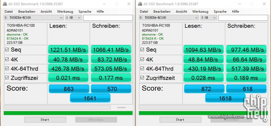This screenshot has width=271, height=126.
Task: Toggle the Seq checkbox in the left window
Action: point(7,50)
